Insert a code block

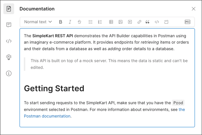click(166, 22)
